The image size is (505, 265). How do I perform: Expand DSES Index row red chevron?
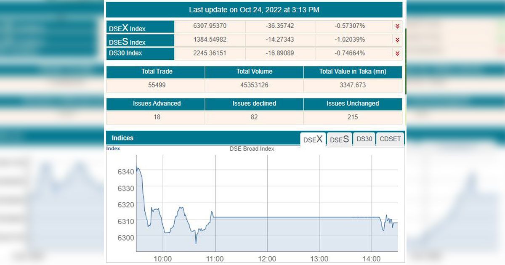tap(397, 40)
